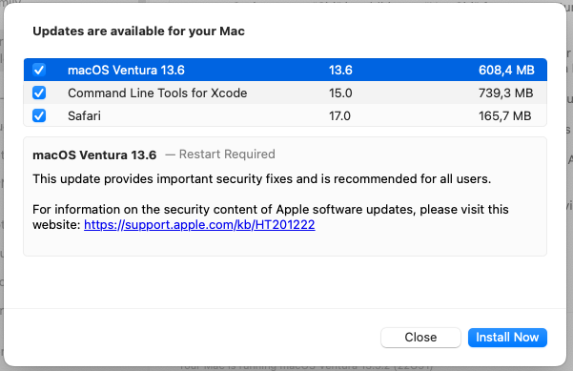
Task: Click the security fixes description text
Action: (261, 178)
